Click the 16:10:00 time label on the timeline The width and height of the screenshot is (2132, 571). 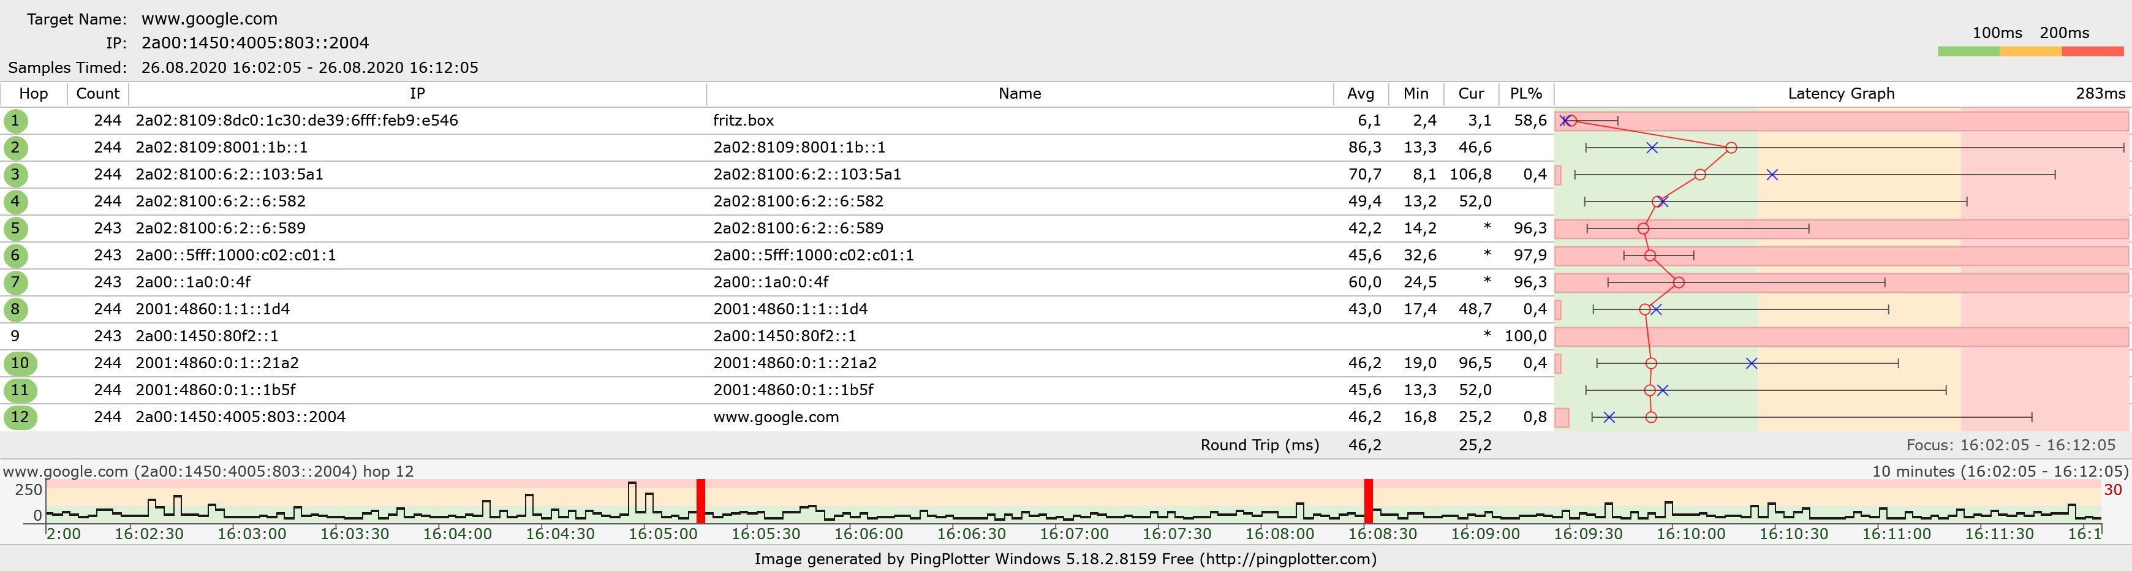[1691, 534]
